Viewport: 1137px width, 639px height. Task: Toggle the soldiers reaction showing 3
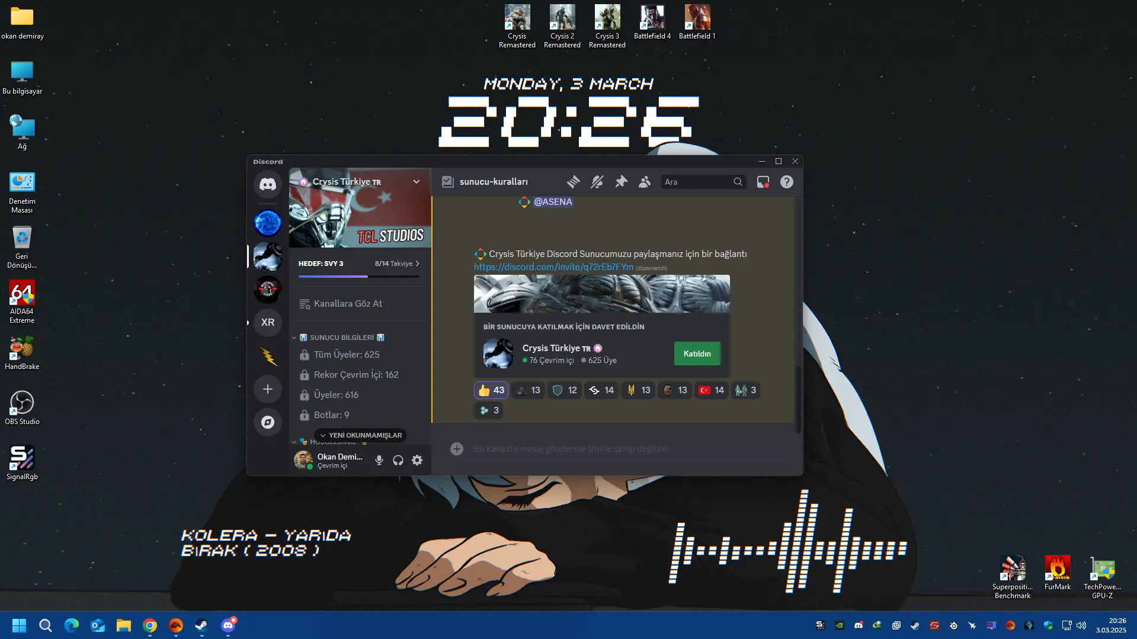746,390
